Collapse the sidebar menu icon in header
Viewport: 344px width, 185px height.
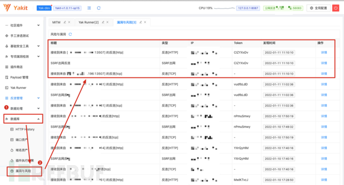point(89,8)
